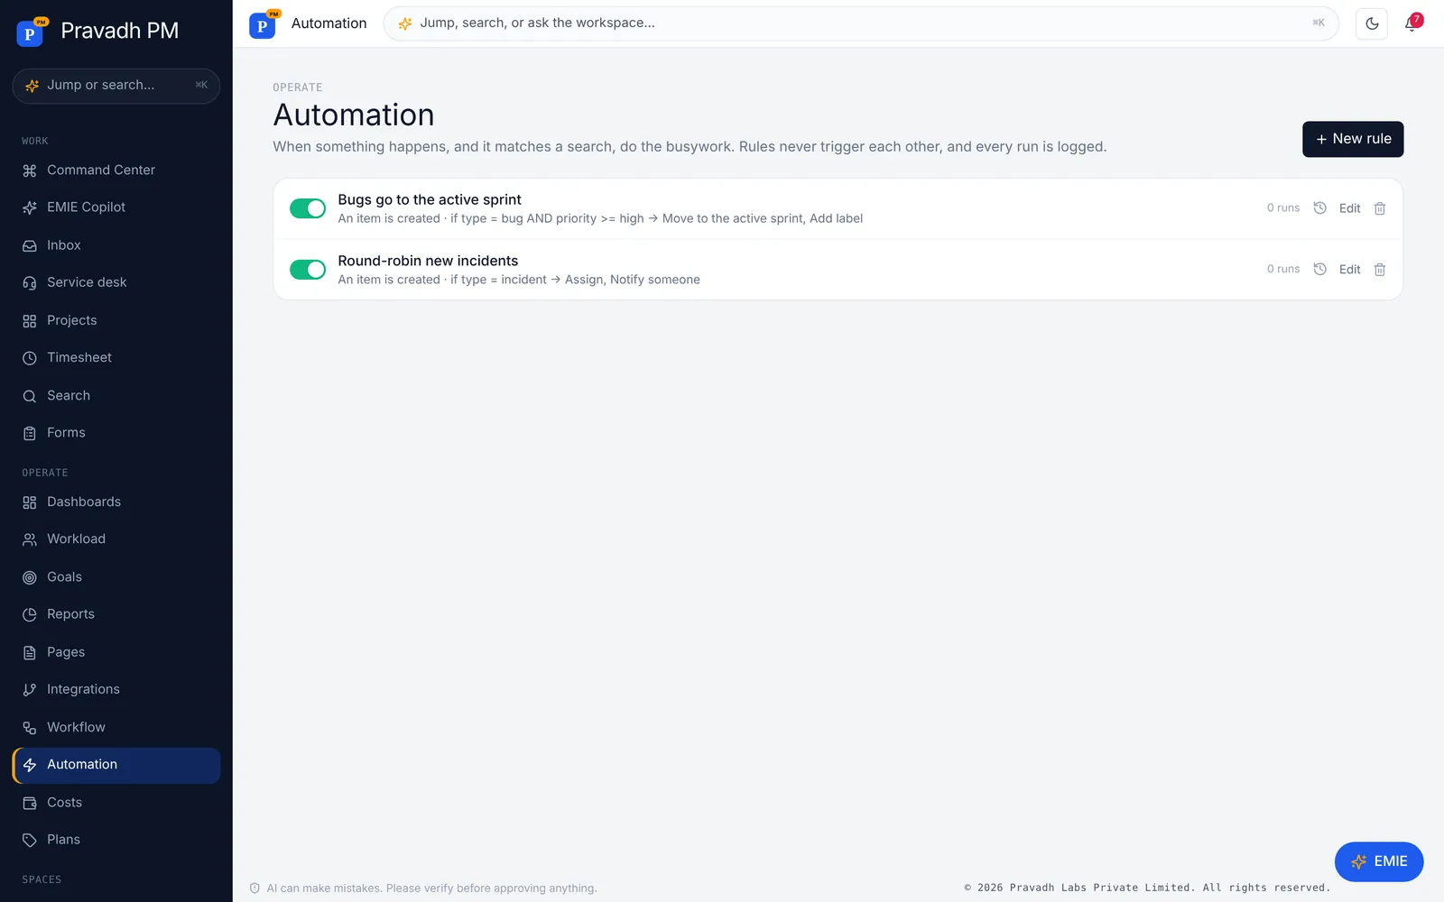This screenshot has width=1444, height=902.
Task: Edit the Round-robin new incidents rule
Action: [x=1350, y=270]
